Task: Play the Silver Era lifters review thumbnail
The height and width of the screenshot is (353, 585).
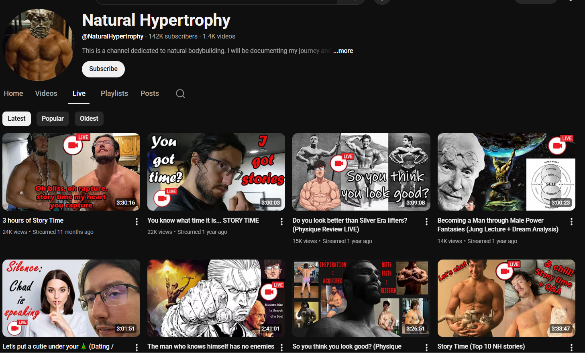Action: pyautogui.click(x=361, y=172)
